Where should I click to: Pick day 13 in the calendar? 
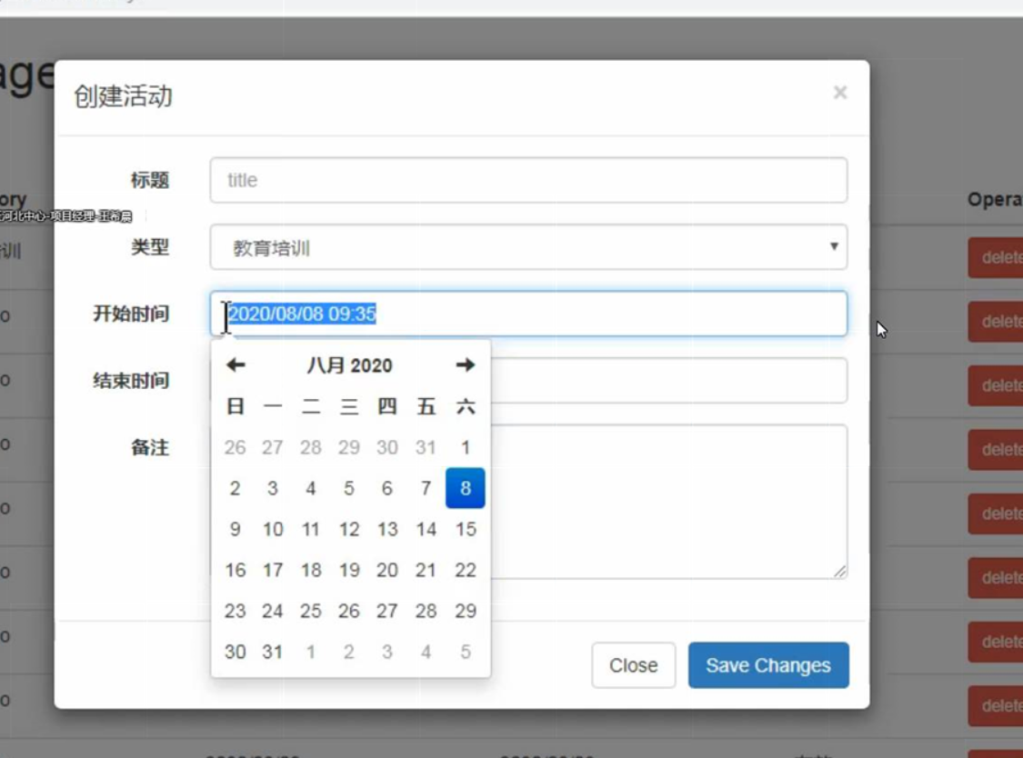386,529
